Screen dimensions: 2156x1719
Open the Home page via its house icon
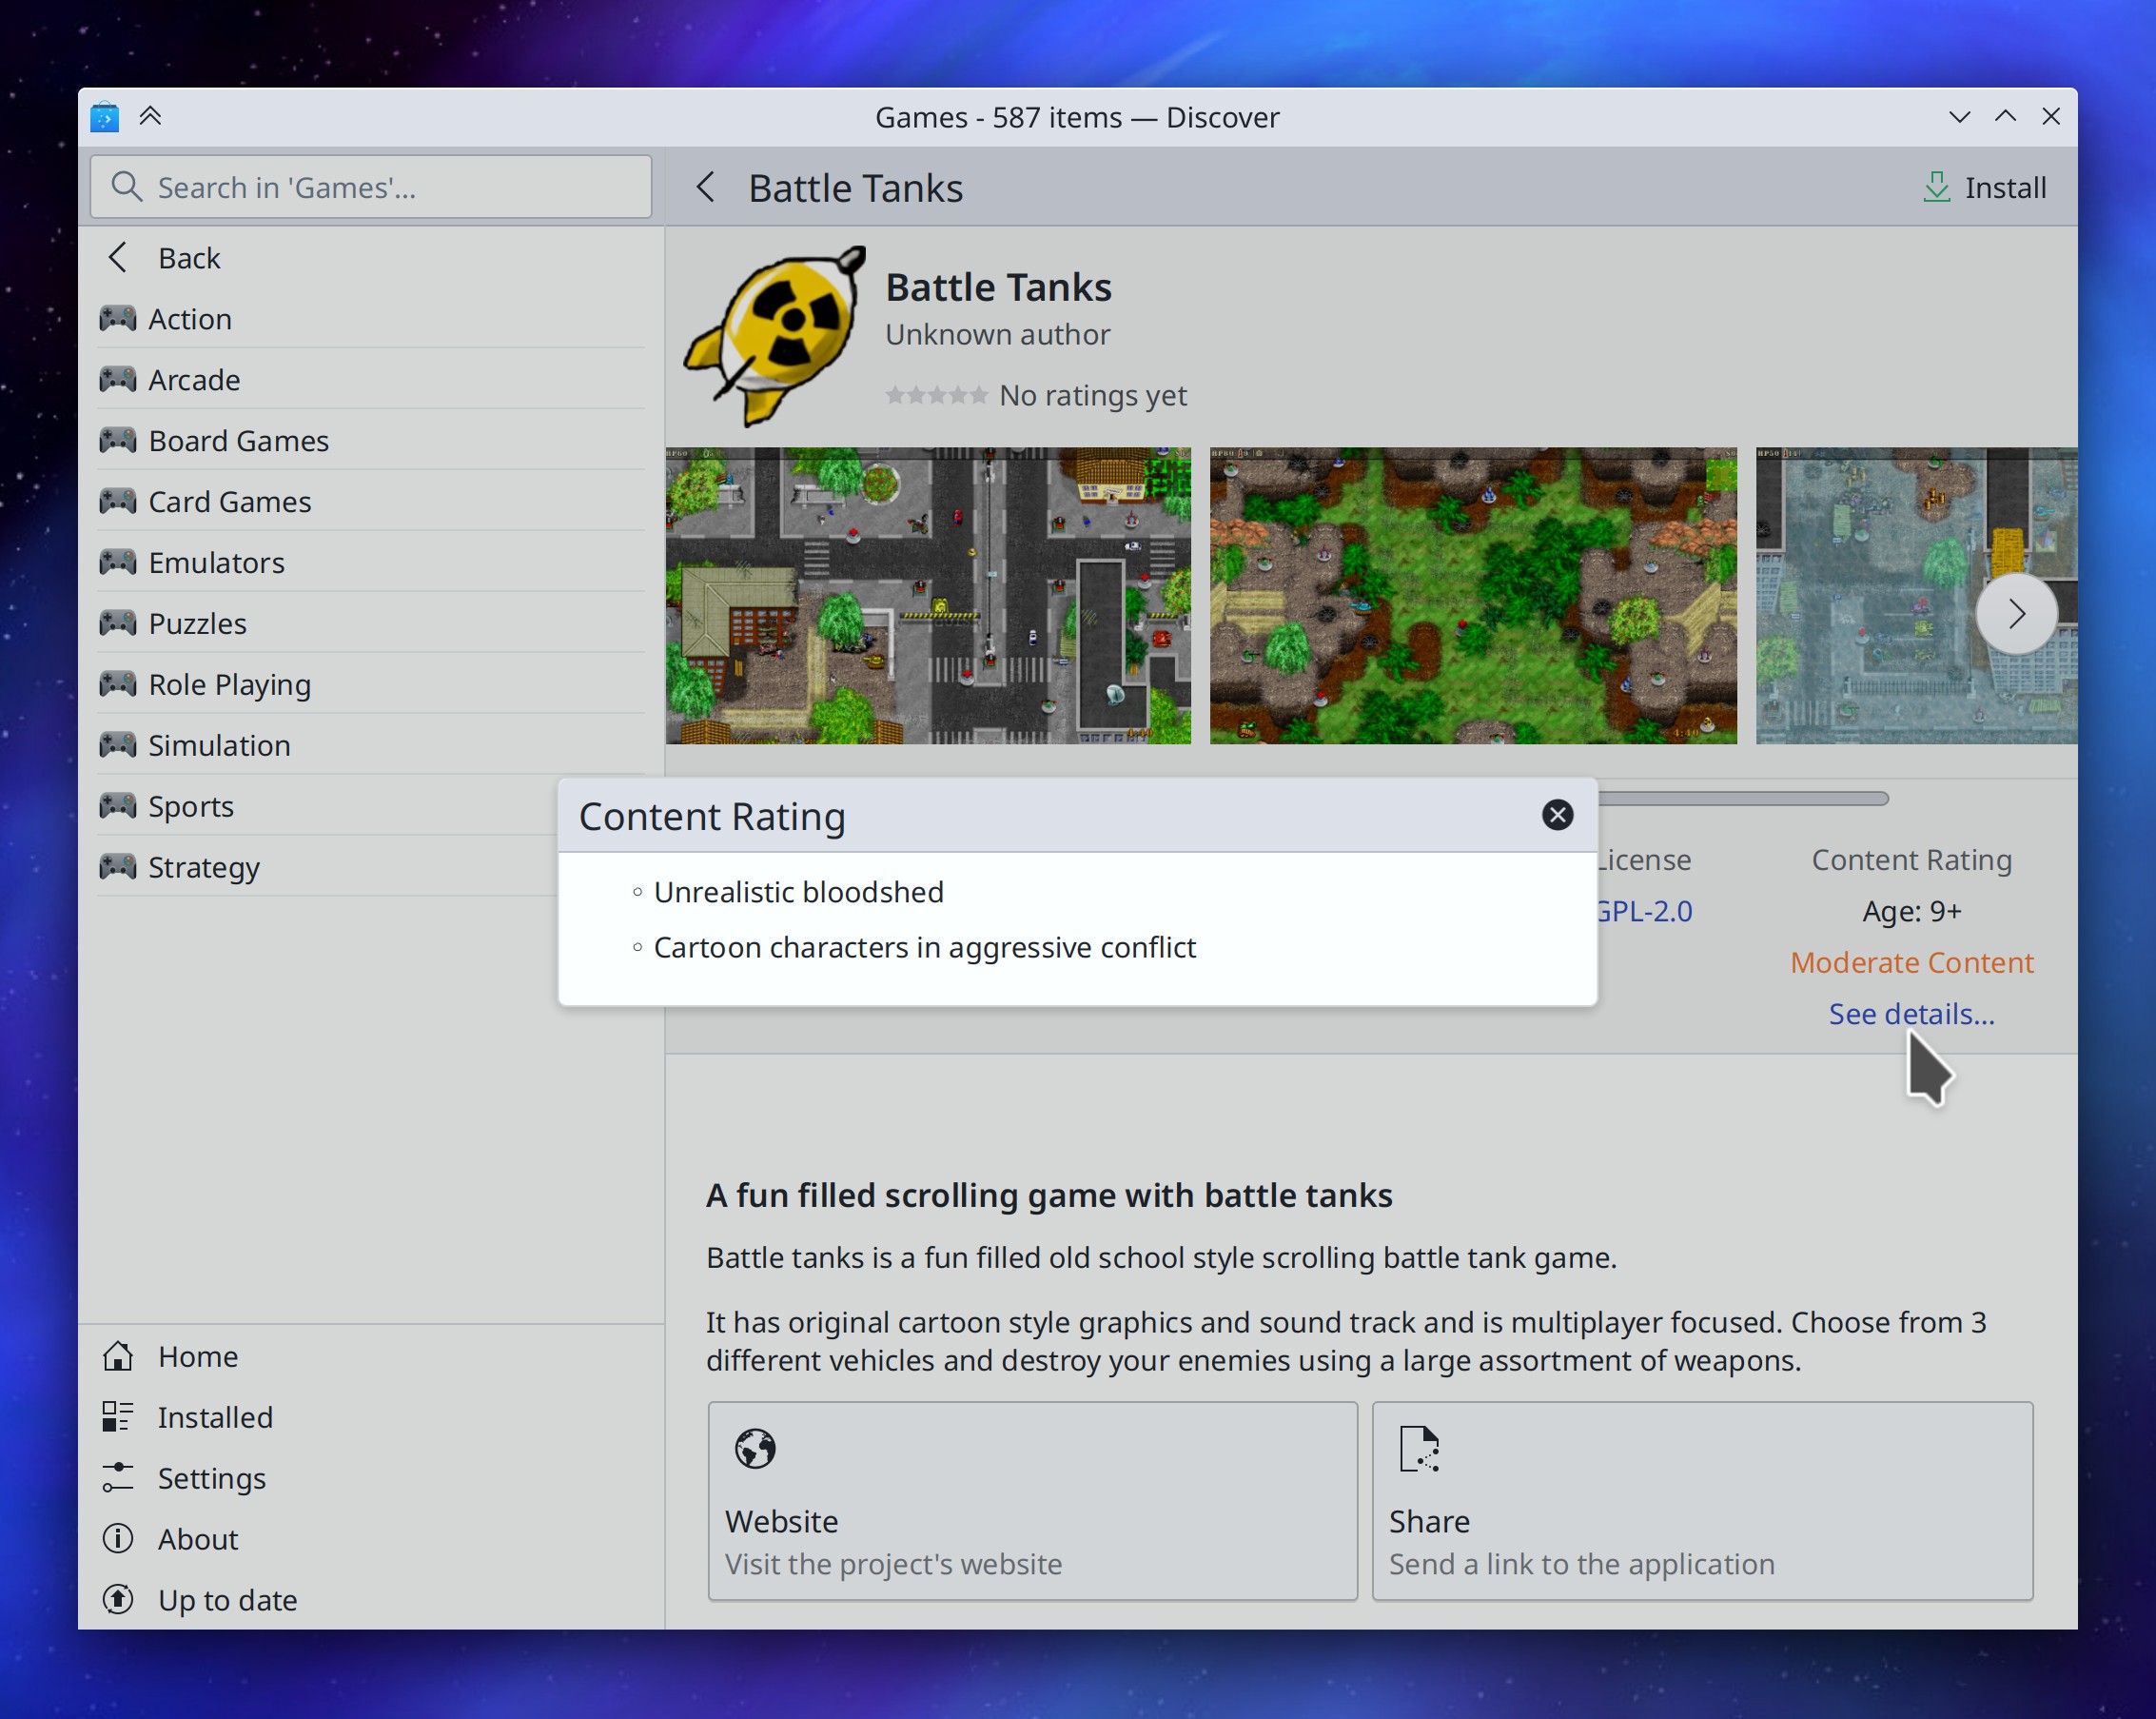pyautogui.click(x=118, y=1355)
